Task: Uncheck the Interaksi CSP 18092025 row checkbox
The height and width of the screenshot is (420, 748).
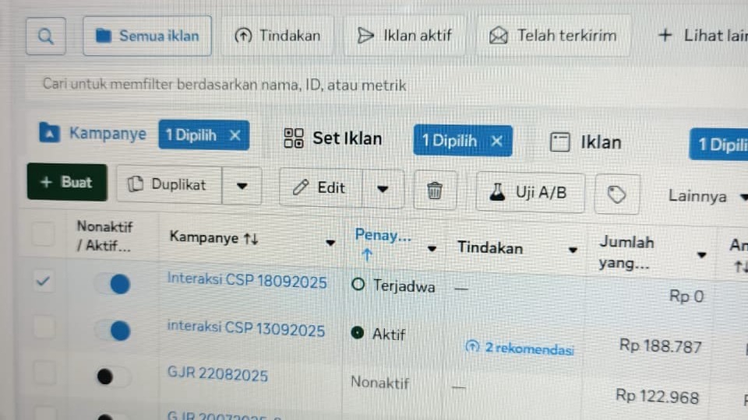Action: [x=43, y=281]
